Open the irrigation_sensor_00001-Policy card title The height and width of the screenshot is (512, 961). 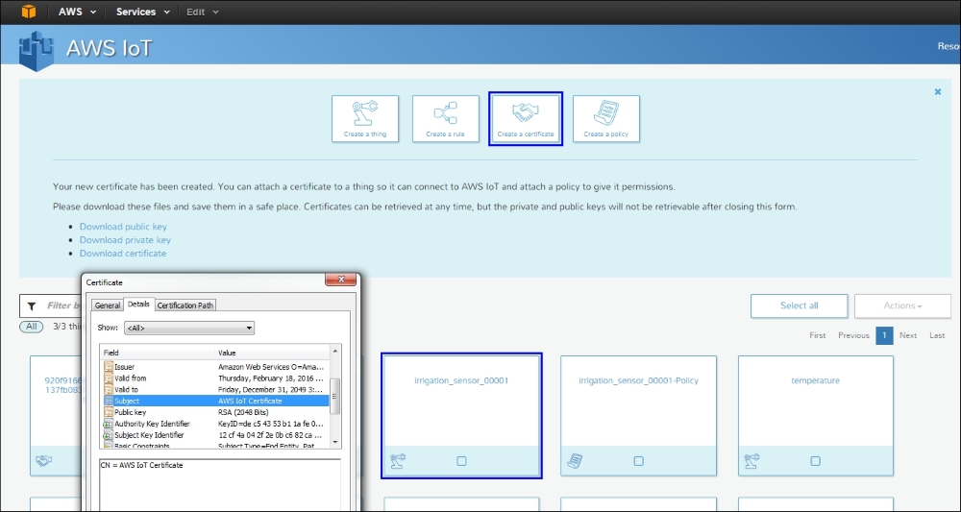point(639,380)
